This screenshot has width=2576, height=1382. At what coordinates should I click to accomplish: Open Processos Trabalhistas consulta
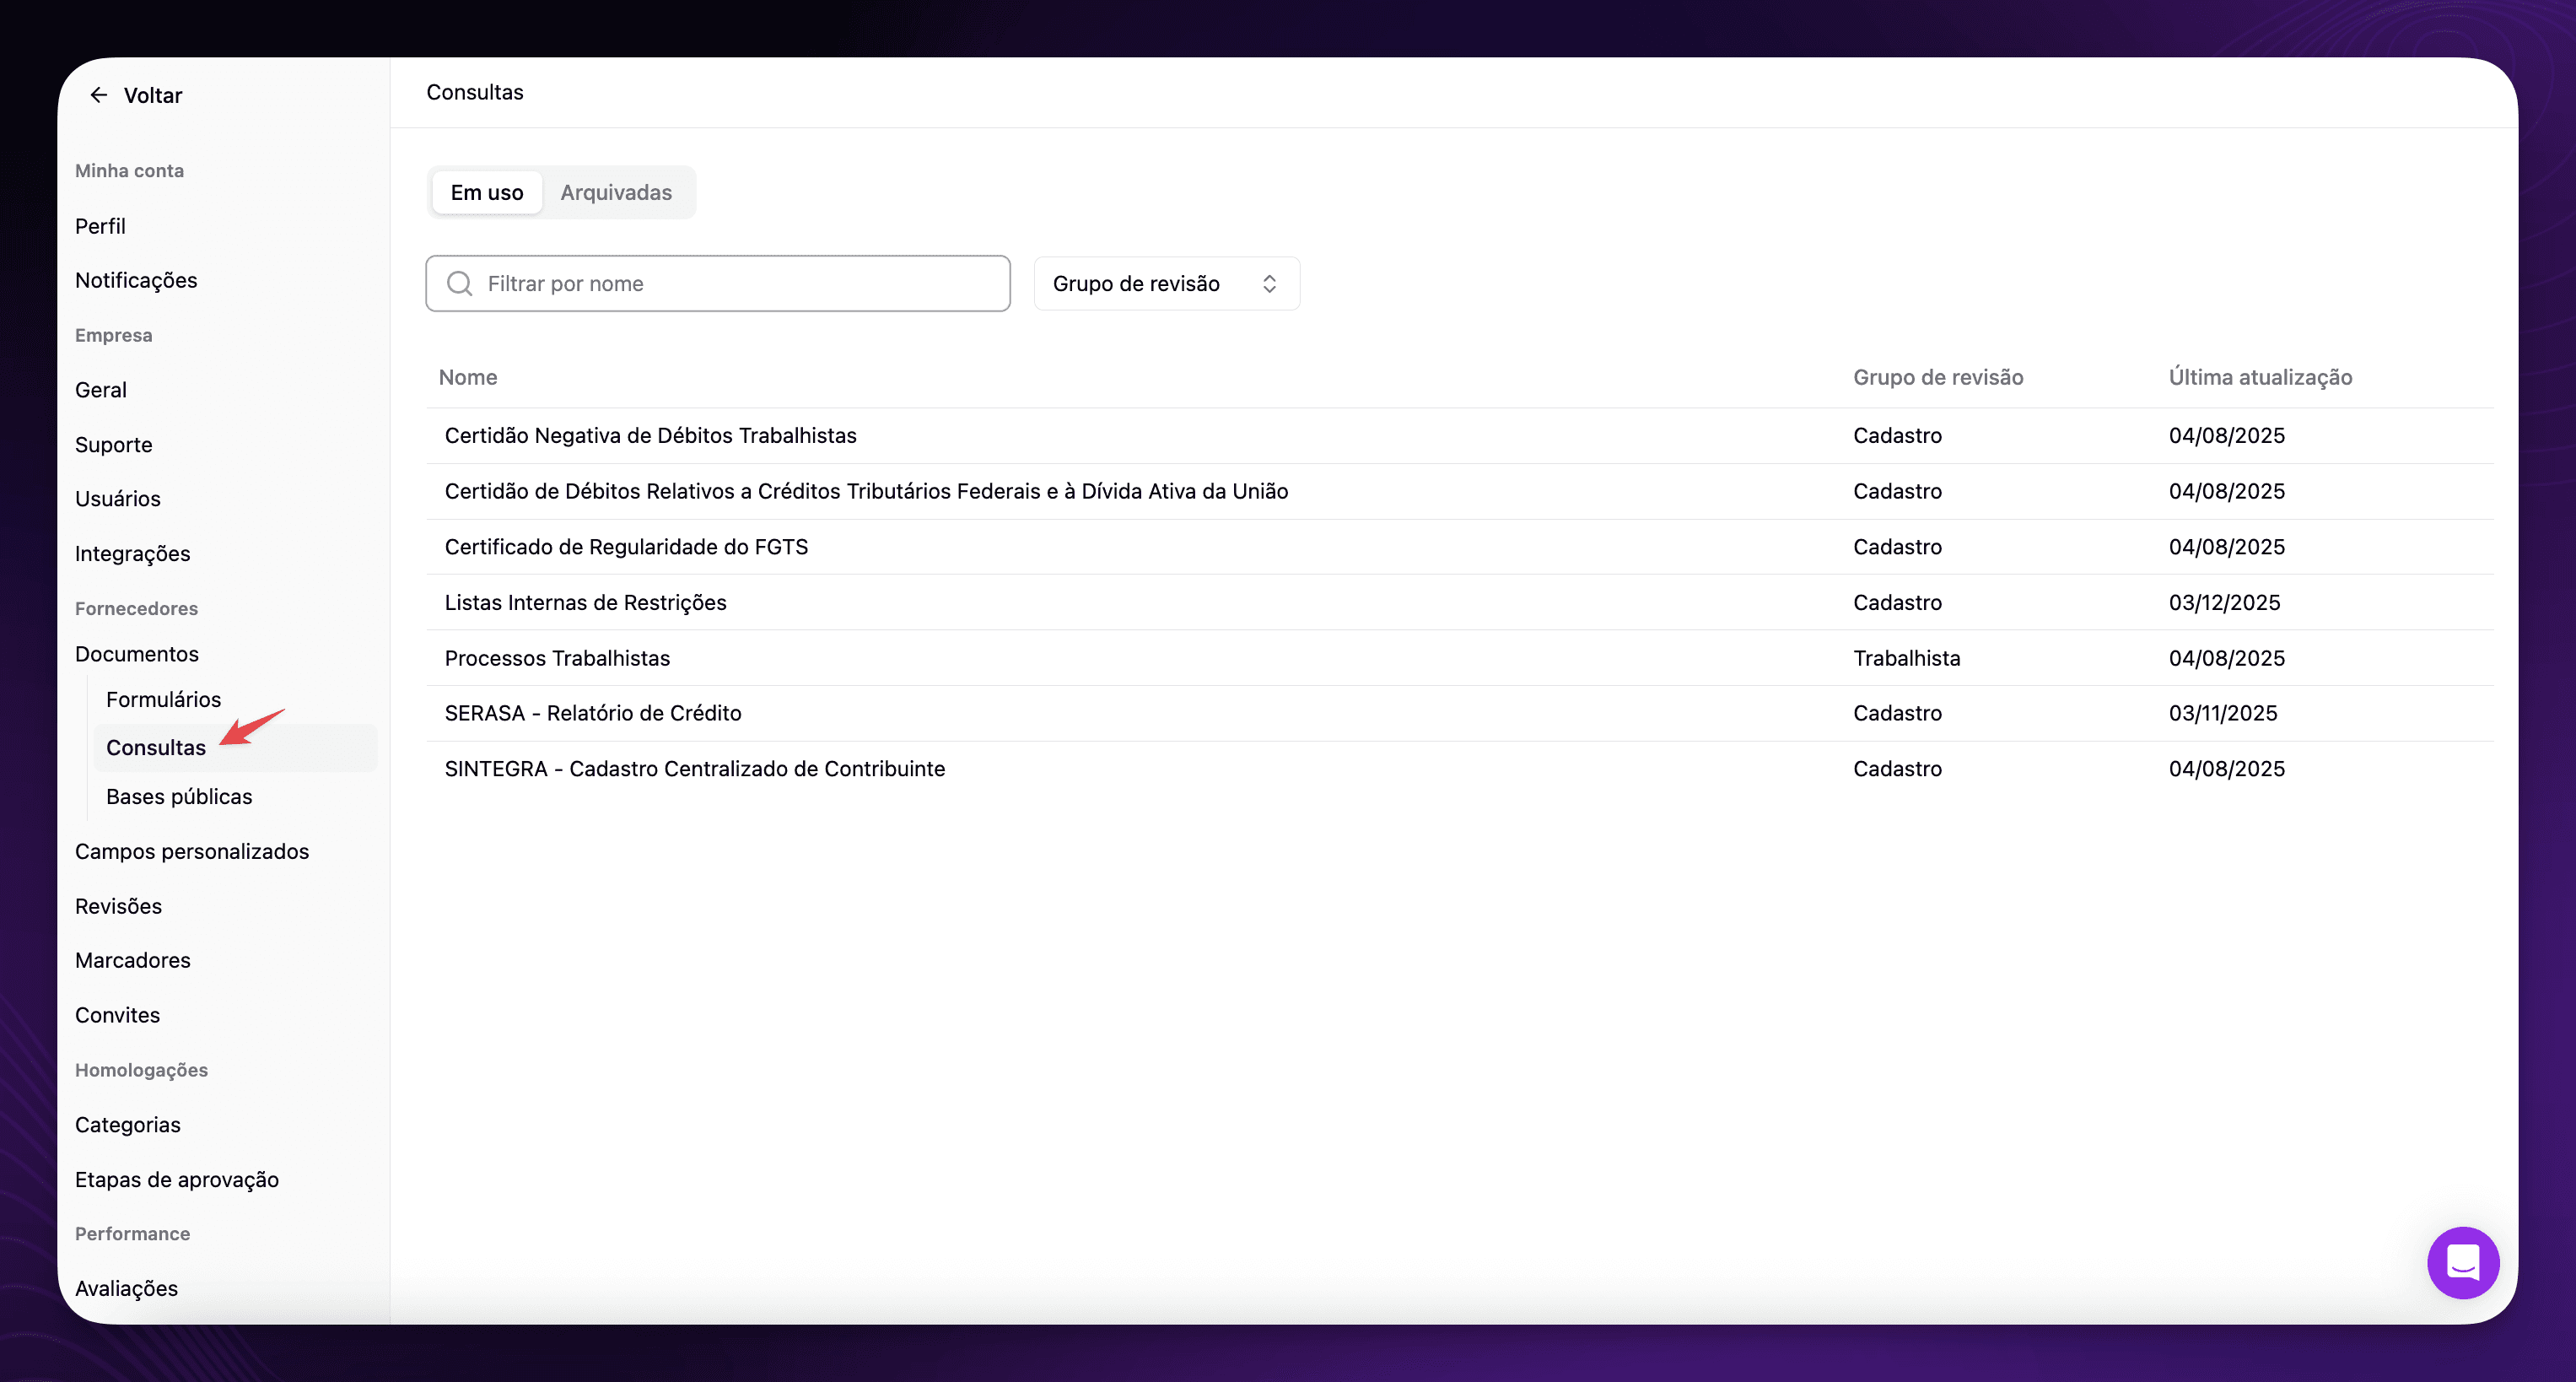click(557, 658)
